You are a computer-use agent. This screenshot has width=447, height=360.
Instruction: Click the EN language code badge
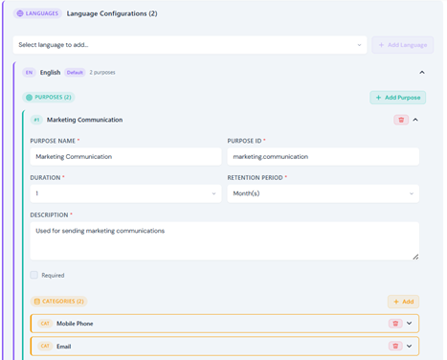pos(29,73)
